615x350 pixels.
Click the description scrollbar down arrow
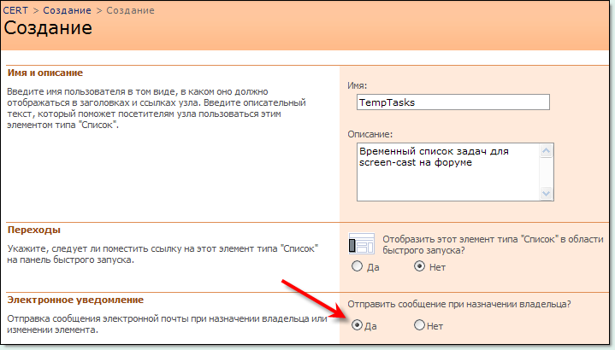pos(546,193)
